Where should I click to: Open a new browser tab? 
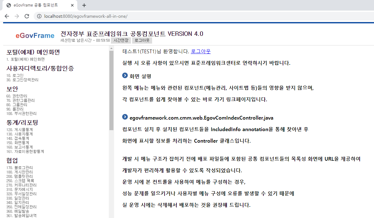pyautogui.click(x=84, y=5)
